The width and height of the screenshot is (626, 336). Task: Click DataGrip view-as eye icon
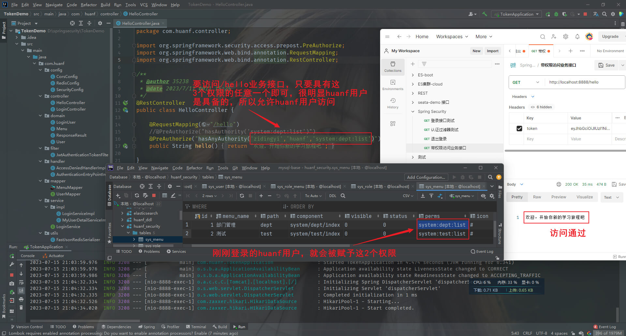point(484,196)
